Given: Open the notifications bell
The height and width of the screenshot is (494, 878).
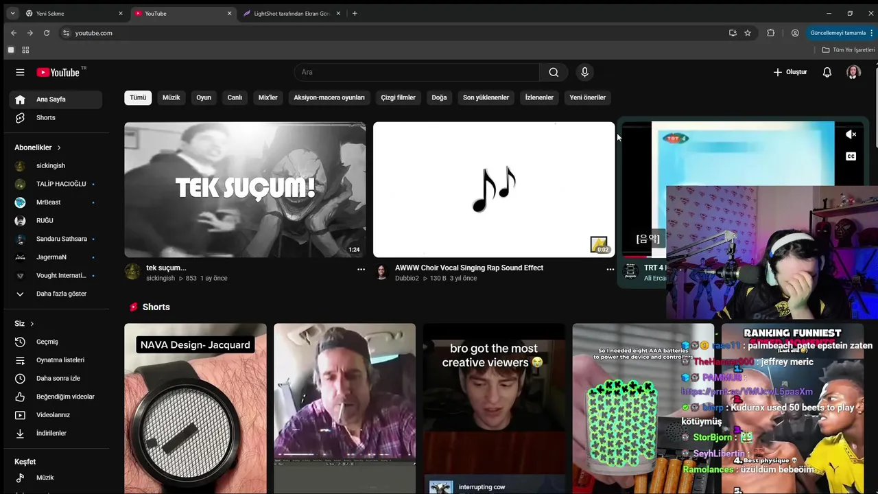Looking at the screenshot, I should point(827,72).
